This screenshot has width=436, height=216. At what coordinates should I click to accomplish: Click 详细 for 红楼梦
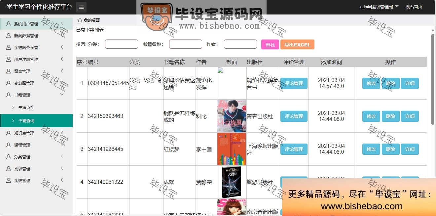pyautogui.click(x=410, y=149)
